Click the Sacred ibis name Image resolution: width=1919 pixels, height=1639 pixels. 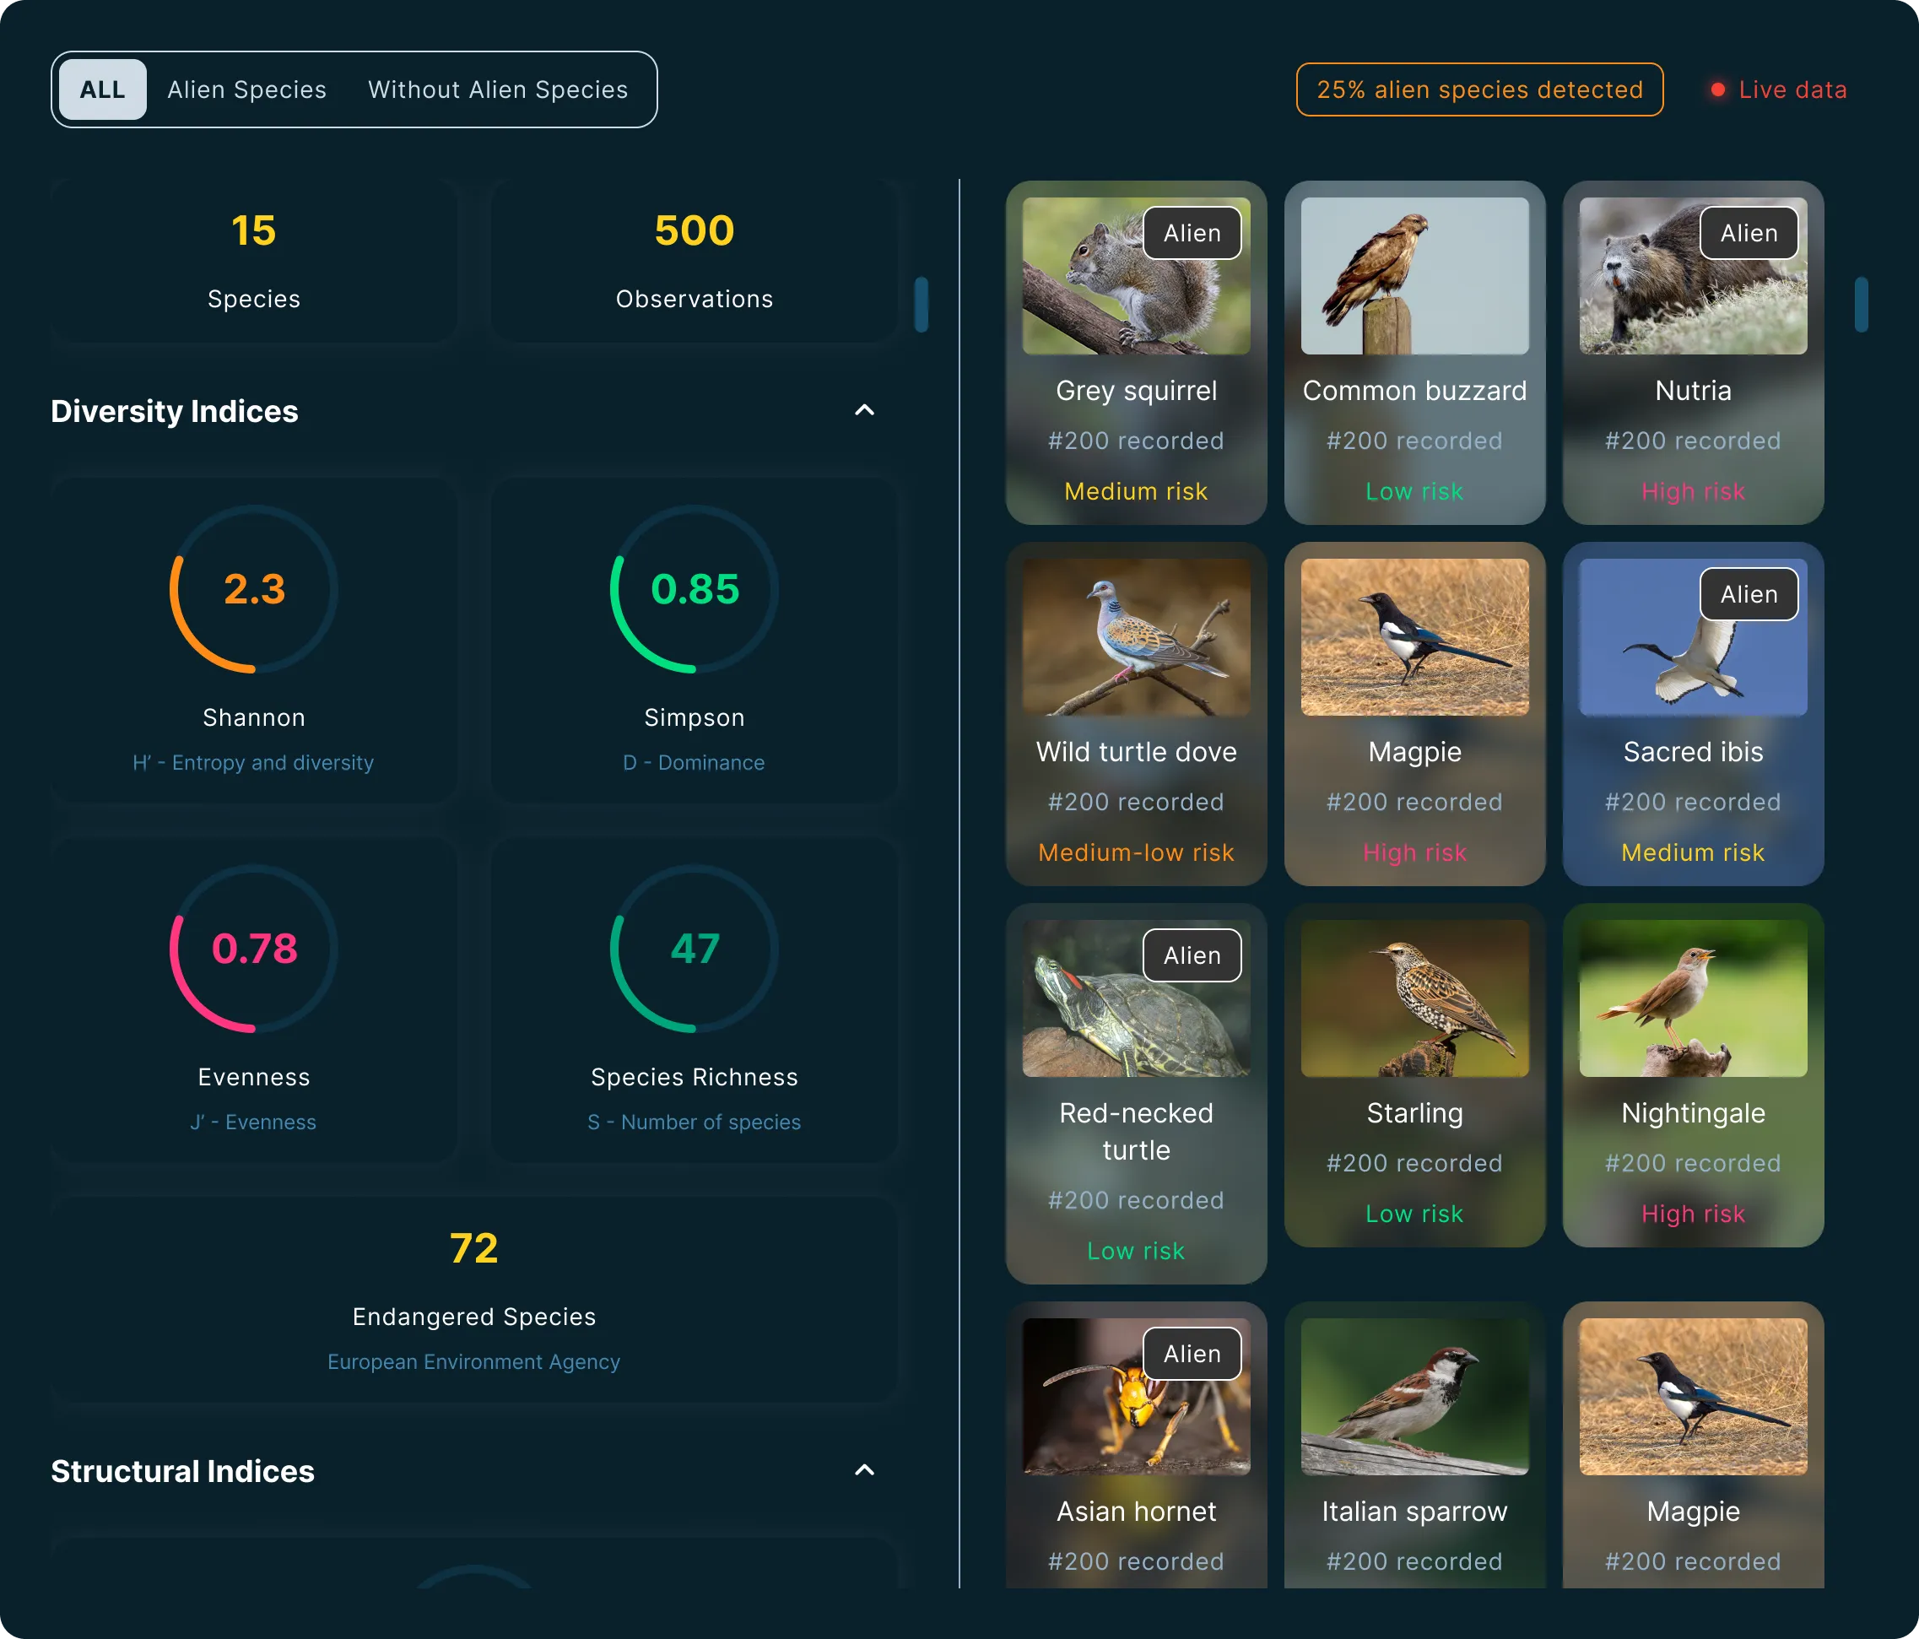1693,752
